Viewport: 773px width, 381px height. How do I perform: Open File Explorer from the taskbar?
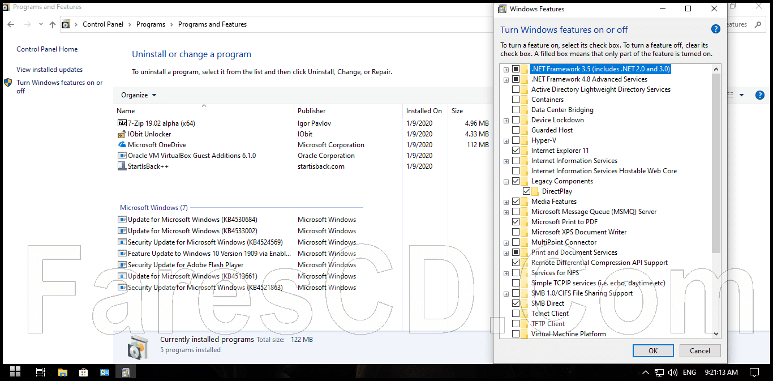pyautogui.click(x=62, y=372)
